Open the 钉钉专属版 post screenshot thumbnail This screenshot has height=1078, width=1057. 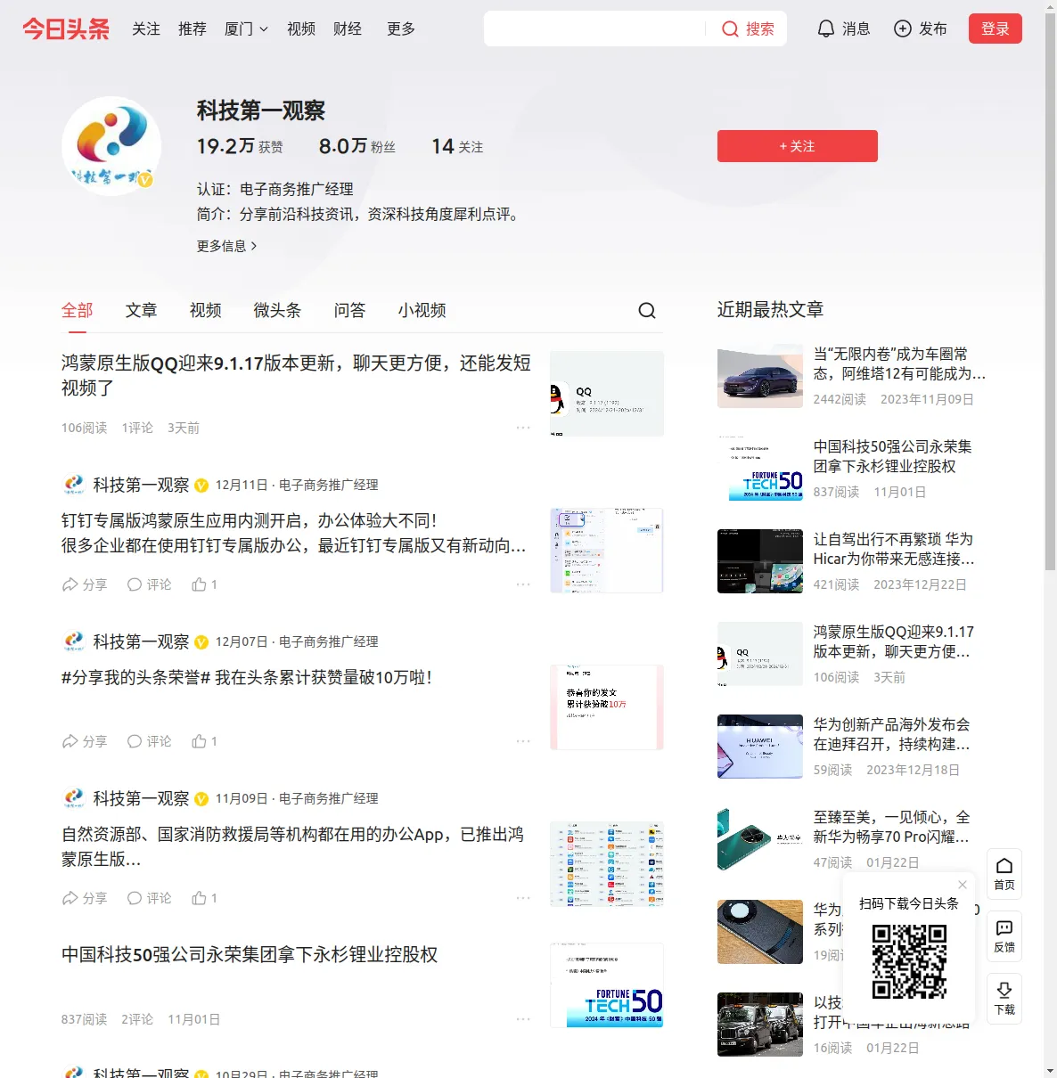pyautogui.click(x=607, y=551)
